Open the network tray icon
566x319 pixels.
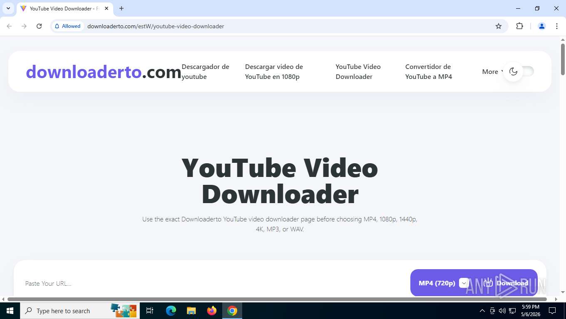tap(512, 311)
